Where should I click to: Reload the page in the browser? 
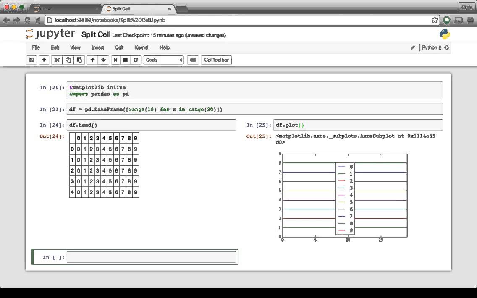[x=27, y=20]
